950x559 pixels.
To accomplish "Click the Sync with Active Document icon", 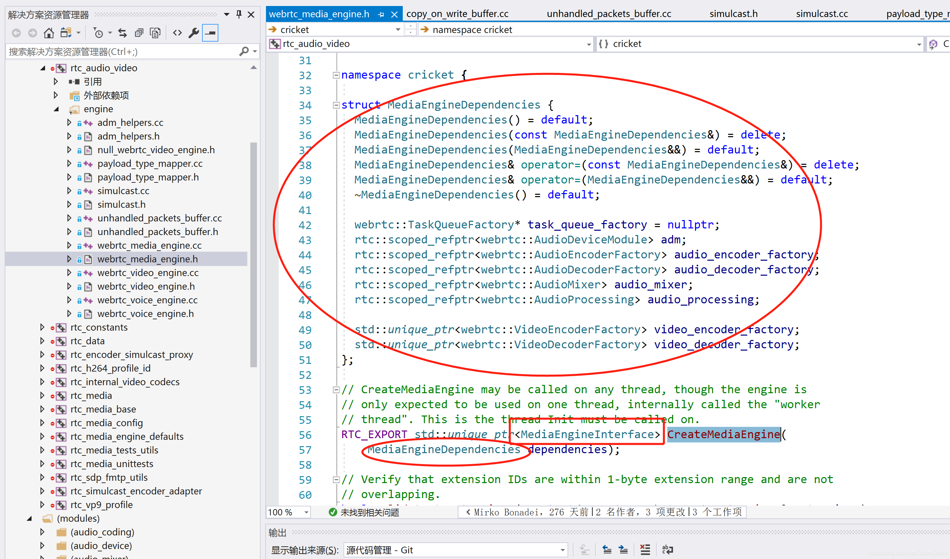I will click(x=122, y=33).
